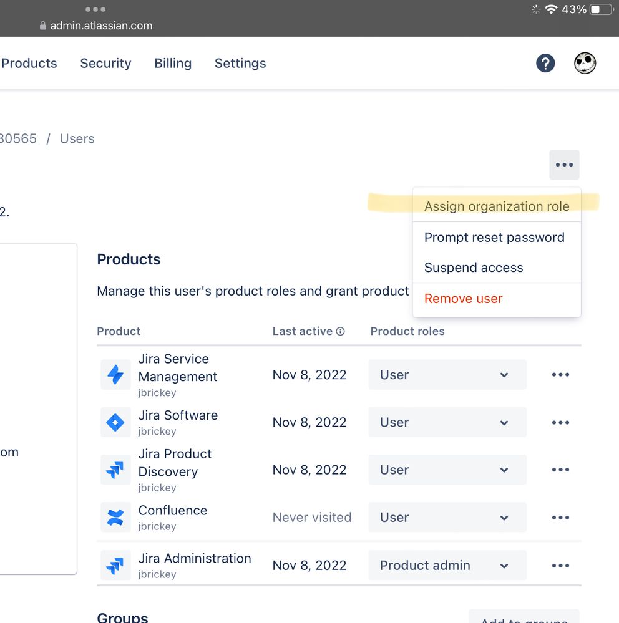This screenshot has width=619, height=623.
Task: Click the Product column header
Action: click(x=119, y=331)
